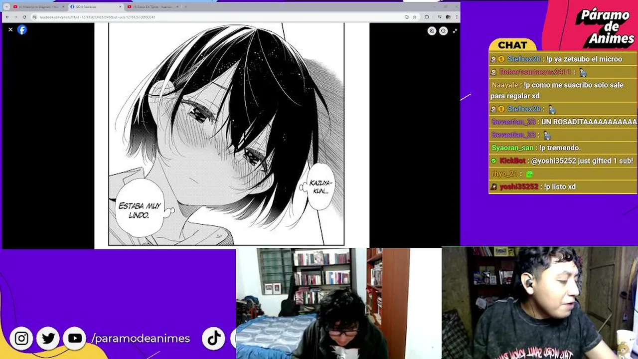
Task: Close the Facebook tab
Action: click(120, 7)
